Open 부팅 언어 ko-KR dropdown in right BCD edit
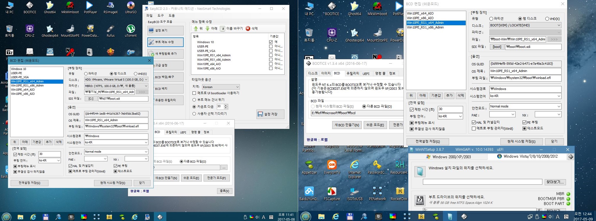 point(450,116)
